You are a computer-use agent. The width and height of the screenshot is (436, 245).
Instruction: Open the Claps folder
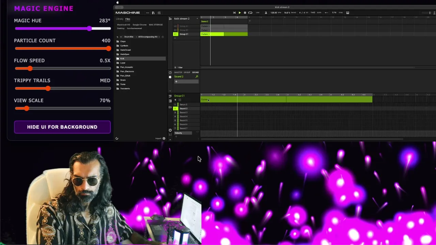141,42
